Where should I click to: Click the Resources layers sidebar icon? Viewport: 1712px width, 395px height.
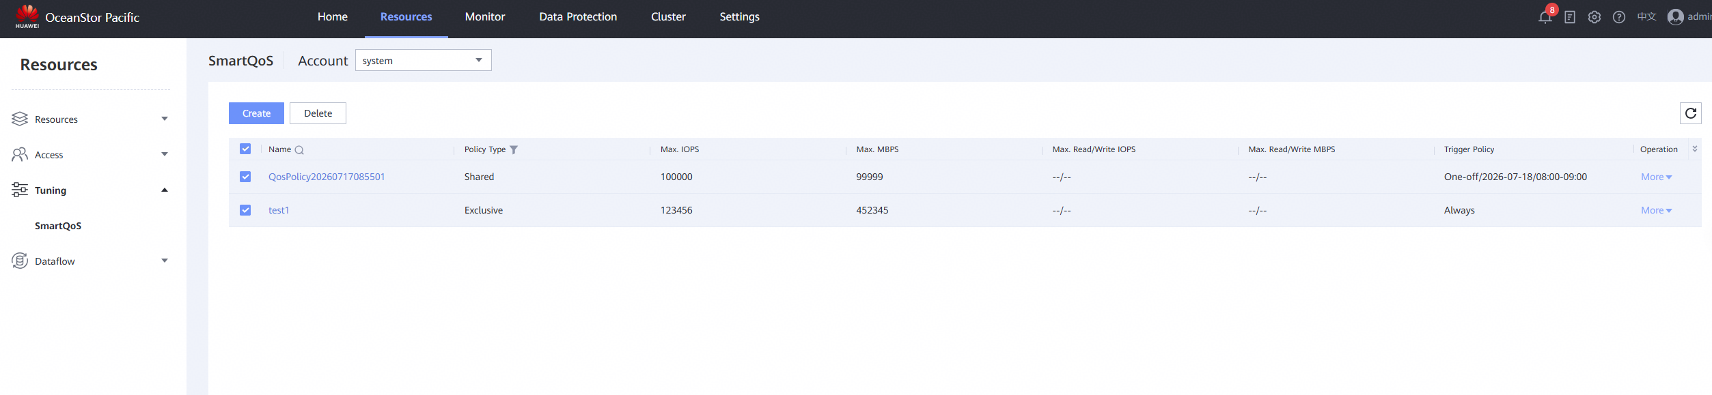tap(20, 119)
